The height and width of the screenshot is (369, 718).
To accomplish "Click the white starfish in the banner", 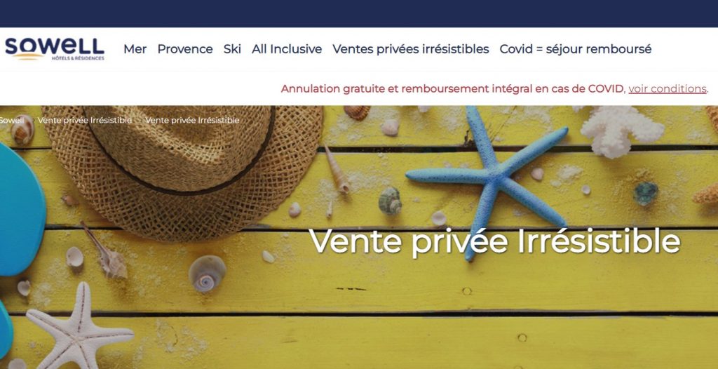I will (79, 326).
